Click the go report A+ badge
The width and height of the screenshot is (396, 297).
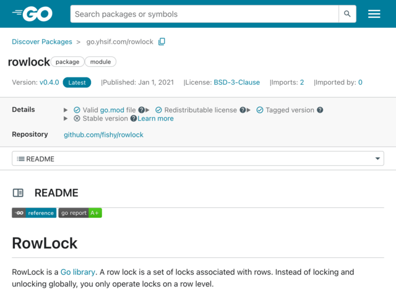[x=80, y=213]
